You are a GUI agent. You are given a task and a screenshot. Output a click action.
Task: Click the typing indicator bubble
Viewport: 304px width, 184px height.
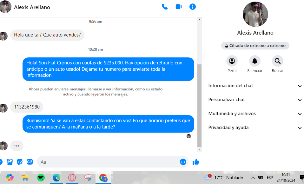(x=17, y=146)
